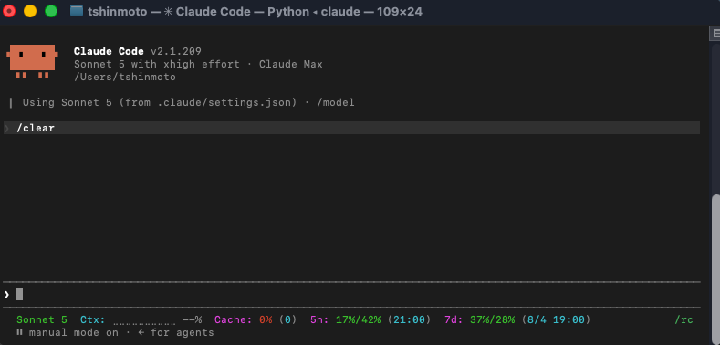Viewport: 720px width, 345px height.
Task: Click the green zoom window button
Action: click(51, 11)
